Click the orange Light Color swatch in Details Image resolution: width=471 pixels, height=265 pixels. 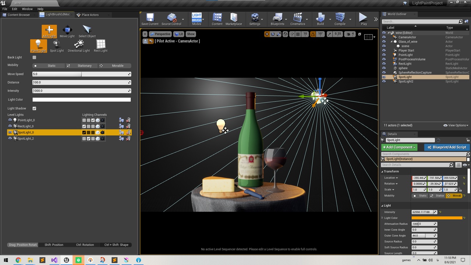point(437,218)
